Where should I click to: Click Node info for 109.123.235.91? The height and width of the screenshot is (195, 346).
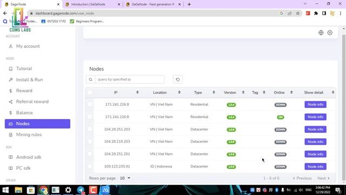coord(315,166)
